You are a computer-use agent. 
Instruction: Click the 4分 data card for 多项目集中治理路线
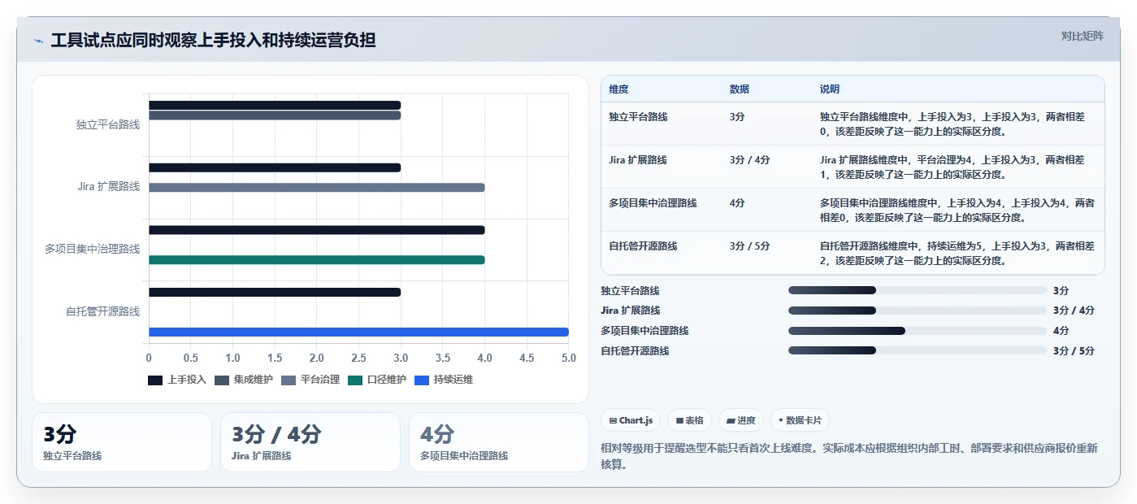pos(498,442)
